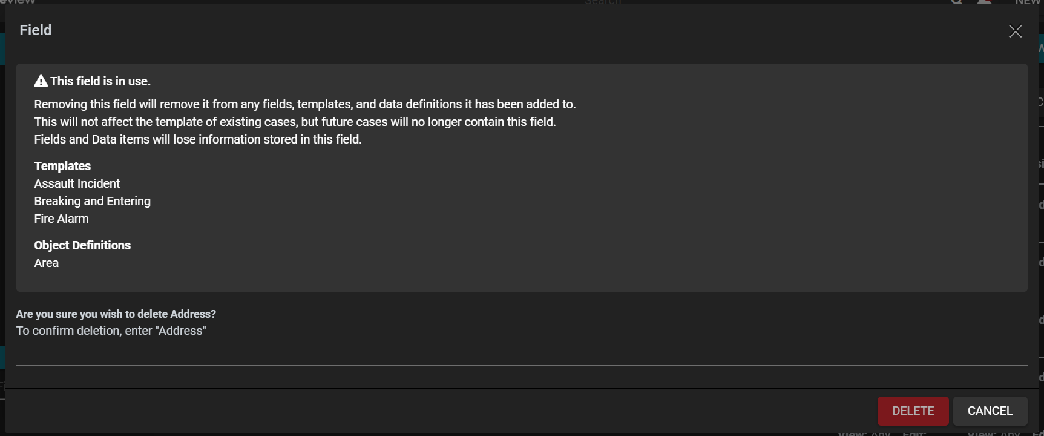Select the Area object definition entry

(x=46, y=263)
